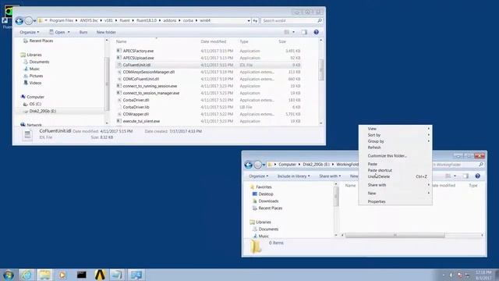
Task: Open the View submenu in context menu
Action: (395, 129)
